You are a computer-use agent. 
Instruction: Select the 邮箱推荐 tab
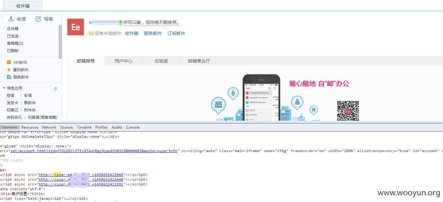86,61
